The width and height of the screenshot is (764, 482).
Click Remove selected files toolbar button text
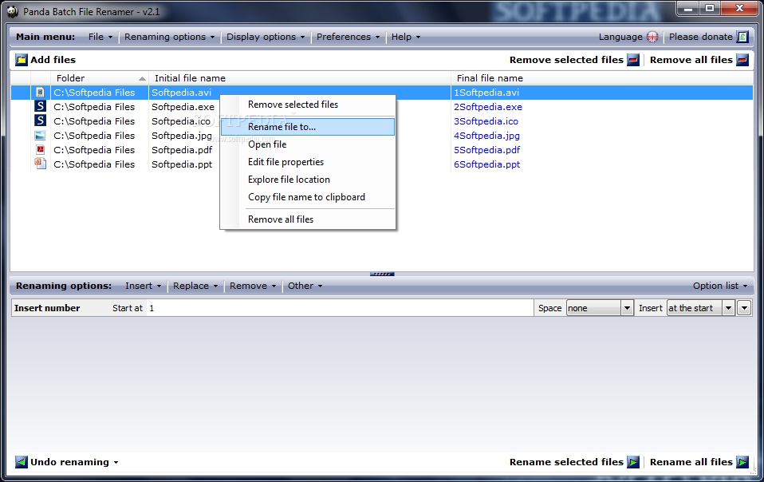click(566, 60)
